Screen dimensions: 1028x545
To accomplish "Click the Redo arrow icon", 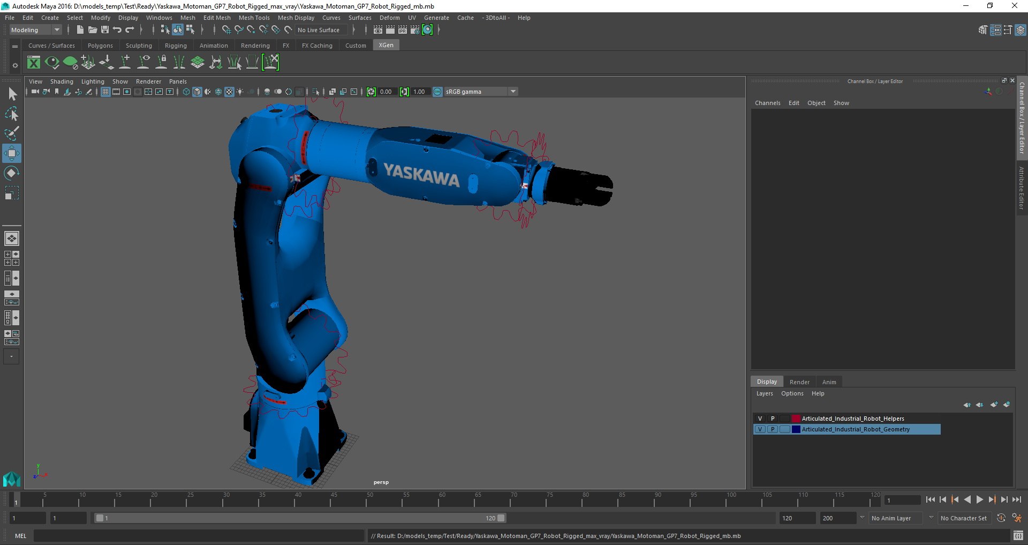I will 130,30.
